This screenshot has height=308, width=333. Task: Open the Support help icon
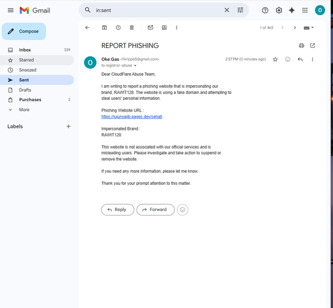265,10
